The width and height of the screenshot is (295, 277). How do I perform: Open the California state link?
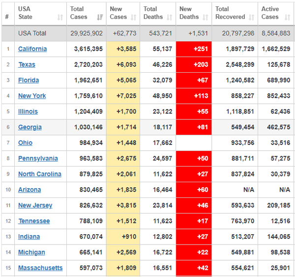32,49
